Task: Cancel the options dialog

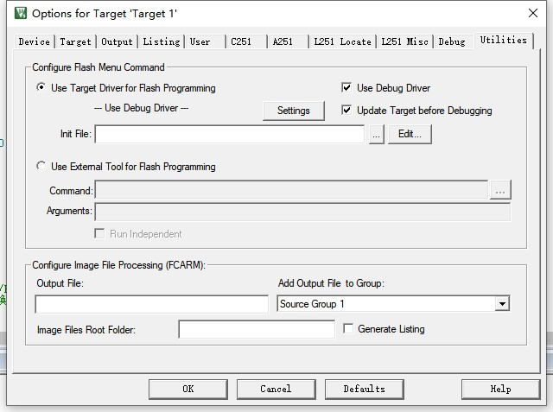Action: [x=276, y=389]
